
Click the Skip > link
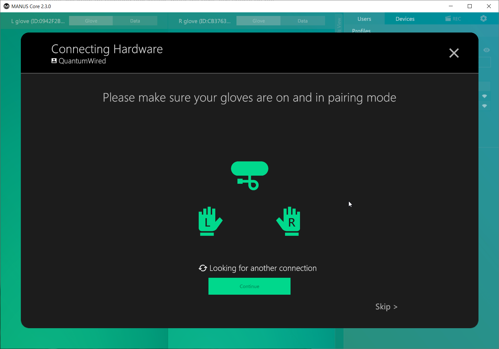click(386, 307)
